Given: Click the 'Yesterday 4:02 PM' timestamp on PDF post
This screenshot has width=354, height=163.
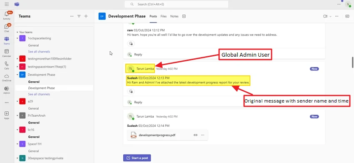Looking at the screenshot, I should [167, 117].
